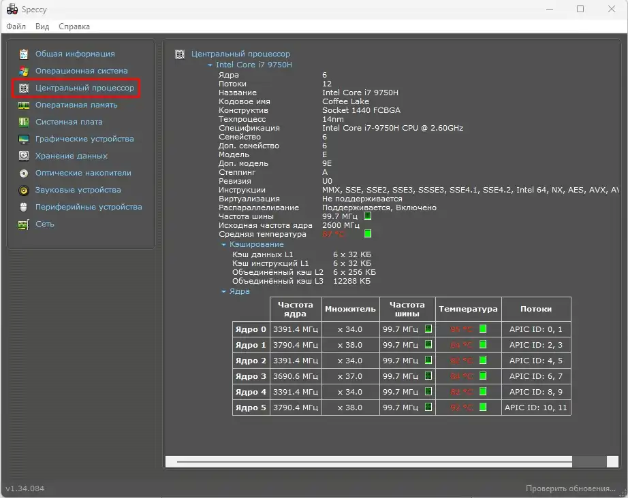
Task: Collapse the Кэширование section
Action: 223,244
